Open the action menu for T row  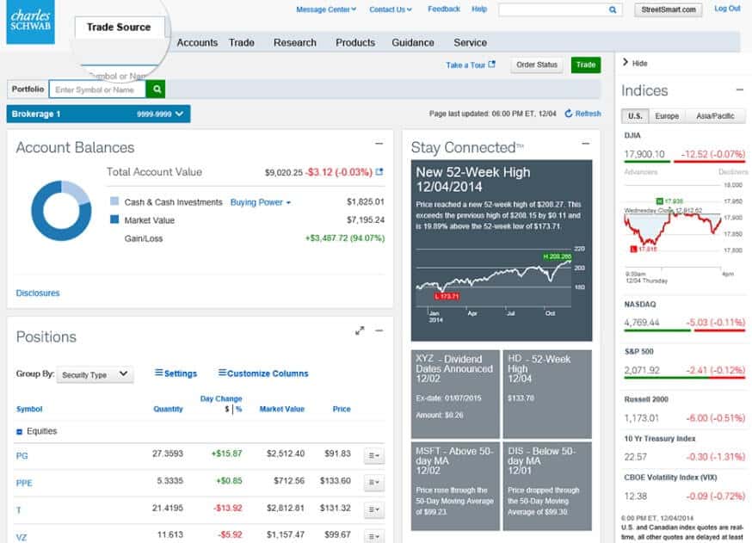click(x=374, y=509)
